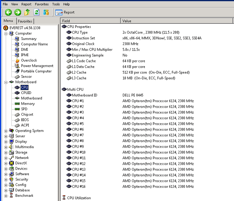Screen dimensions: 234x201
Task: Click the Value column header
Action: click(x=176, y=21)
